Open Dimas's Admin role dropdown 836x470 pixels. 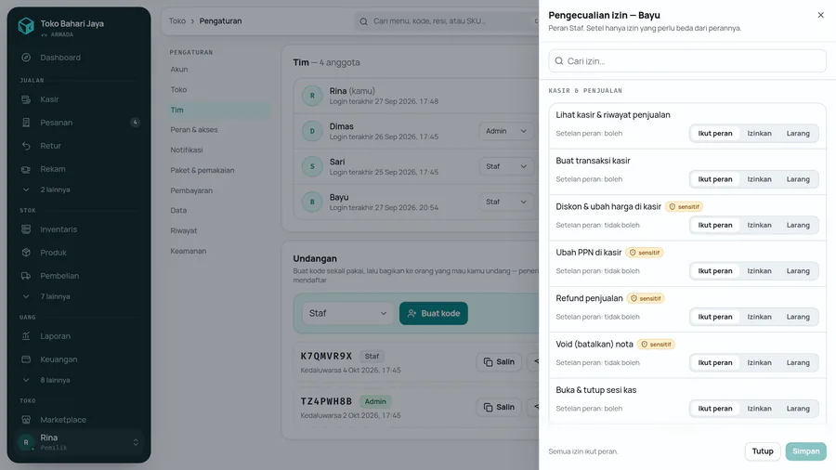[506, 131]
